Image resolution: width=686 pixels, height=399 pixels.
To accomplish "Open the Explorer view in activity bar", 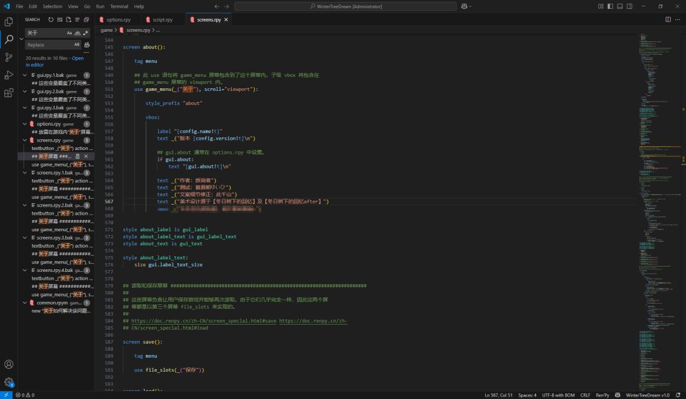I will click(9, 21).
